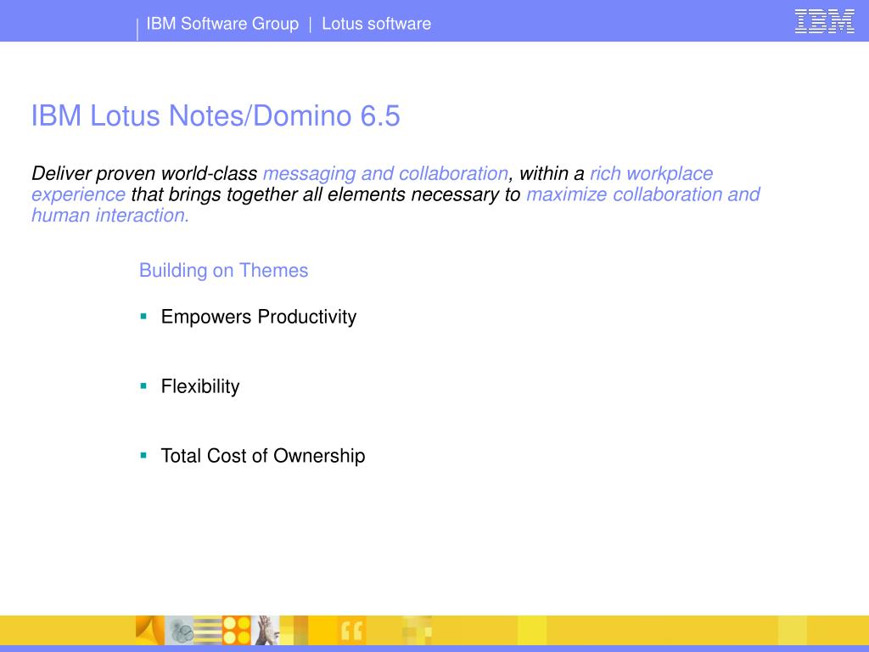The image size is (869, 652).
Task: Click the orange folded-shape footer icon
Action: click(x=149, y=631)
